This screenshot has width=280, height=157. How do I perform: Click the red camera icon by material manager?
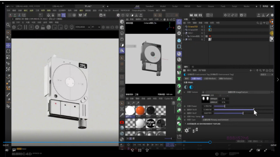click(122, 122)
